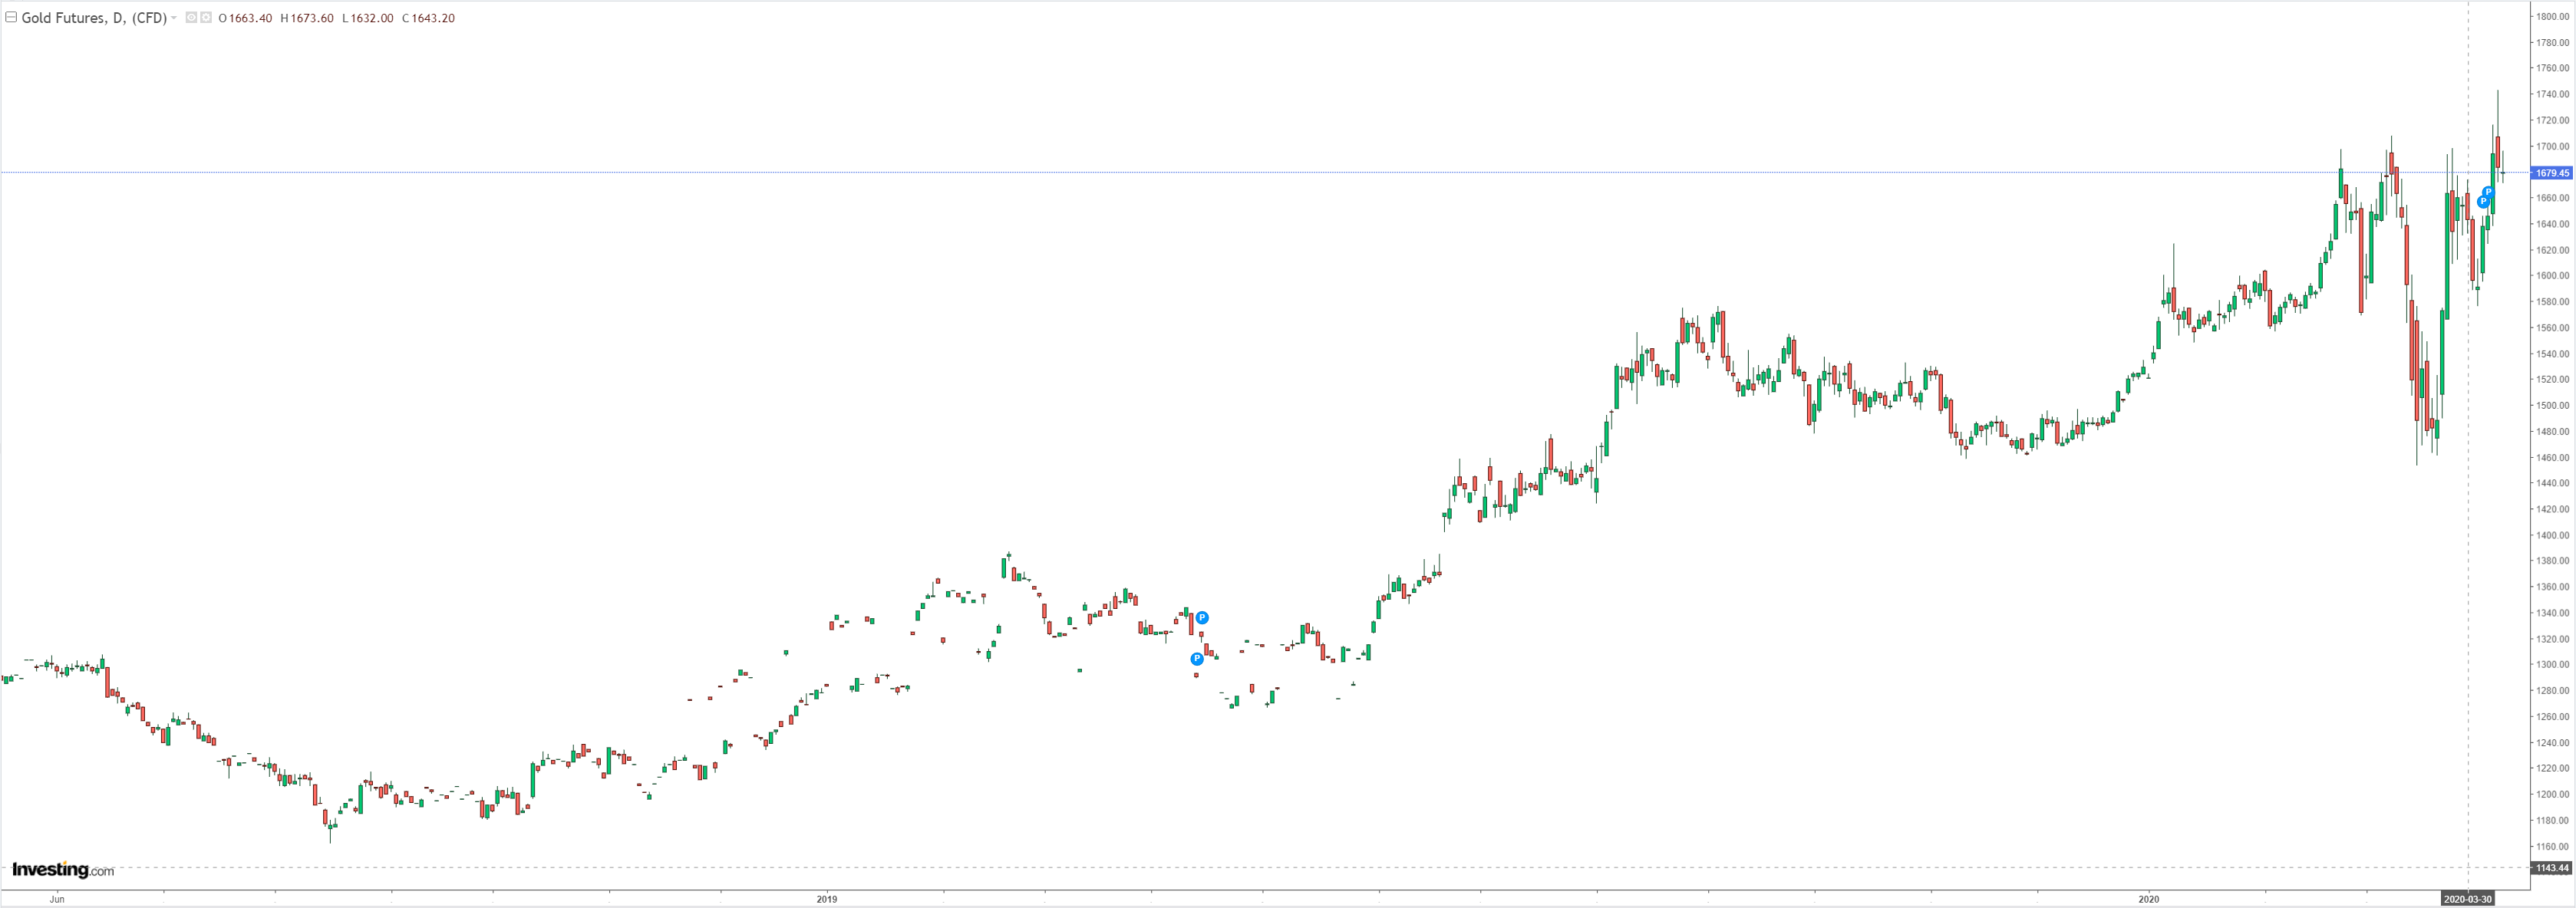Click the Gold Futures, D, (CFD) title
This screenshot has height=908, width=2576.
pos(94,18)
